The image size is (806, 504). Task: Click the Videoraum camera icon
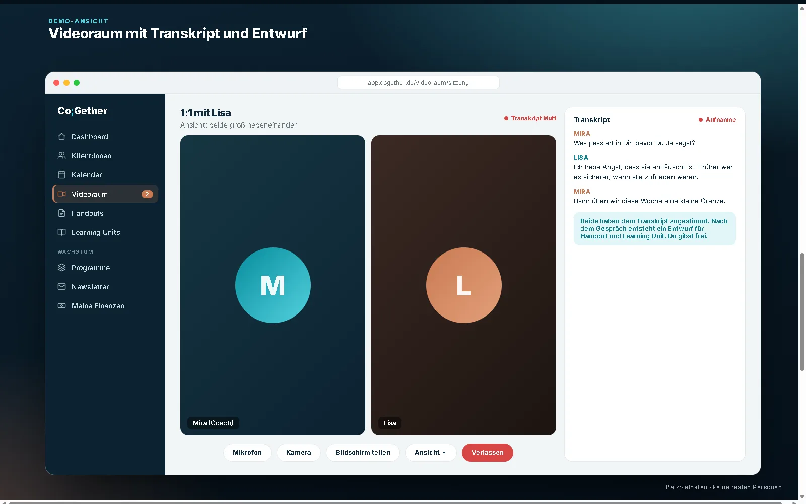tap(62, 194)
